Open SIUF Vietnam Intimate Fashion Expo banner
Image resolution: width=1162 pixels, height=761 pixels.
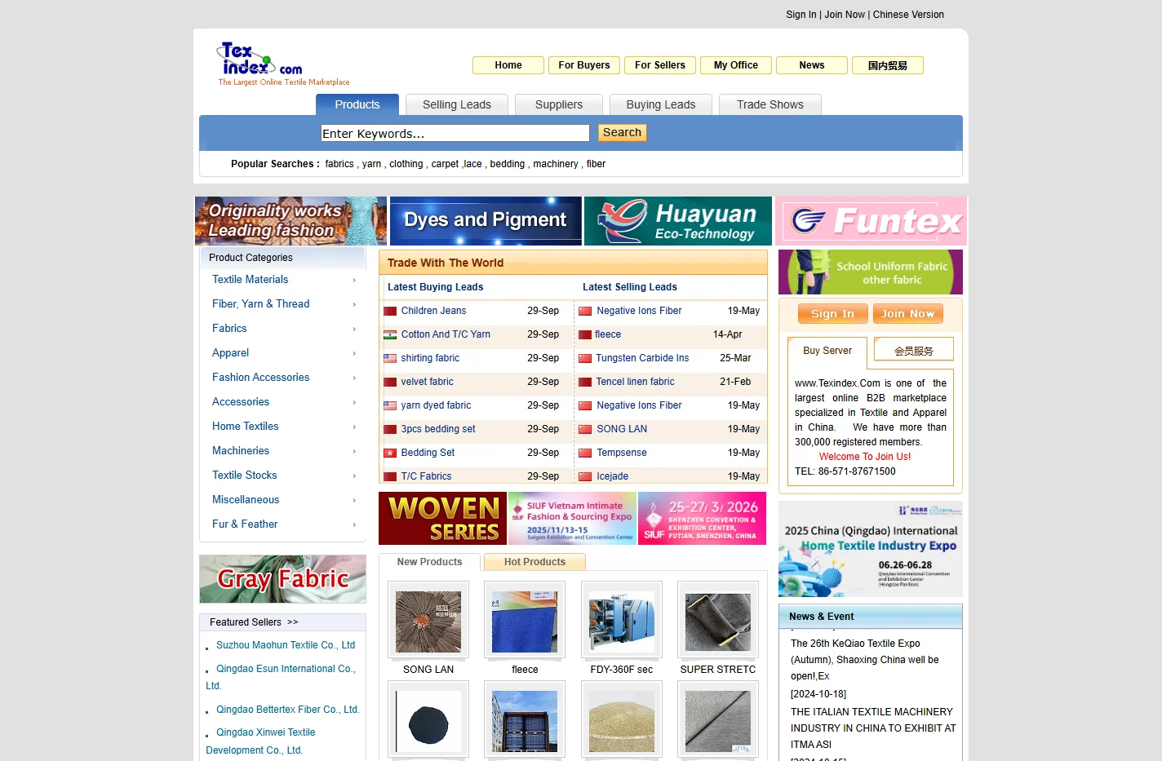pyautogui.click(x=572, y=519)
